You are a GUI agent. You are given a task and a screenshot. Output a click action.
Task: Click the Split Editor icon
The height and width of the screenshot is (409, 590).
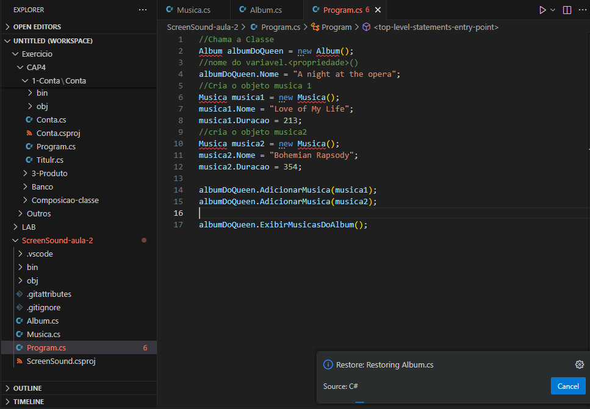pos(567,10)
